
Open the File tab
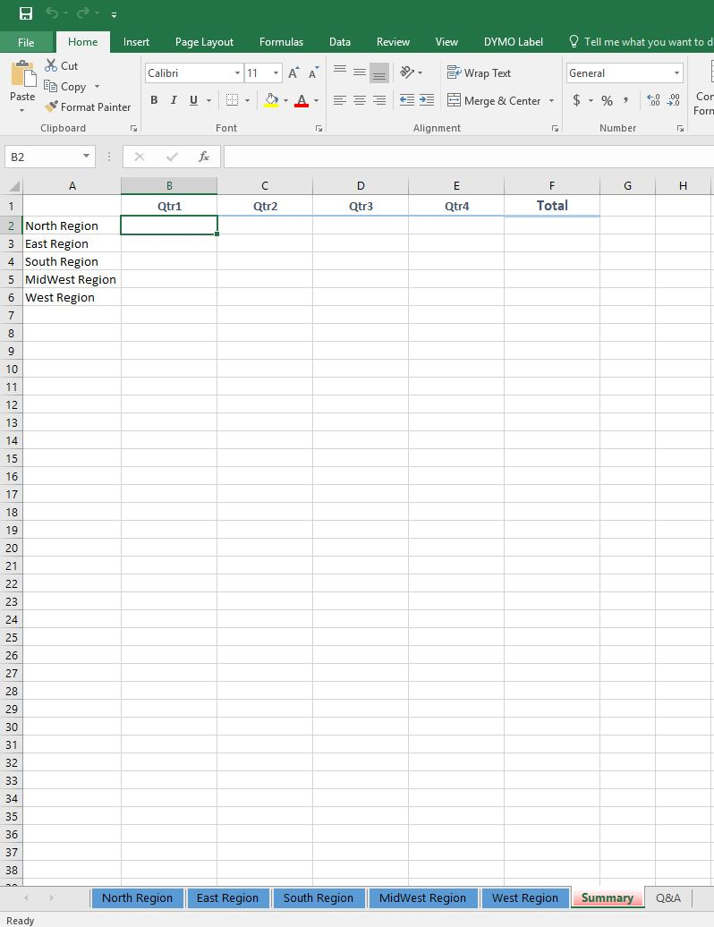(x=26, y=42)
